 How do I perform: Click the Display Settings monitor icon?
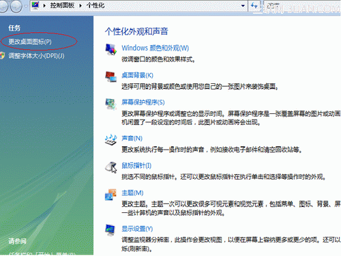click(110, 230)
